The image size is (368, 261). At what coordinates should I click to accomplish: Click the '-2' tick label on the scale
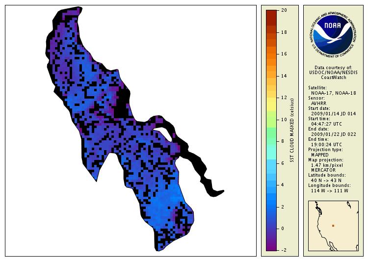pyautogui.click(x=284, y=250)
